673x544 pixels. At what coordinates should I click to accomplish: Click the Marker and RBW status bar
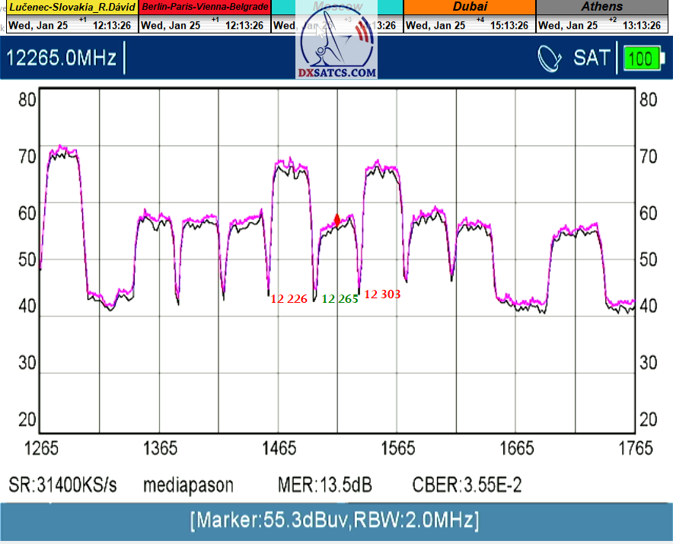pyautogui.click(x=336, y=521)
